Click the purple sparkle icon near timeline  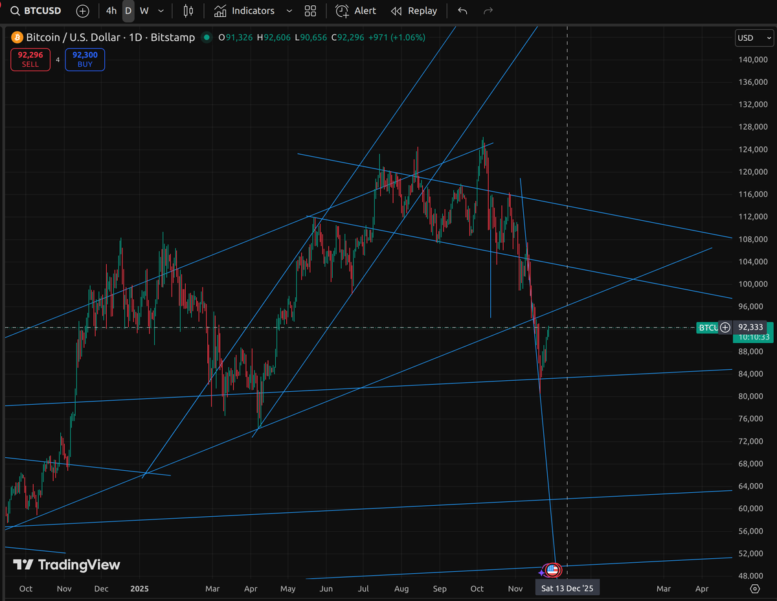pyautogui.click(x=541, y=573)
